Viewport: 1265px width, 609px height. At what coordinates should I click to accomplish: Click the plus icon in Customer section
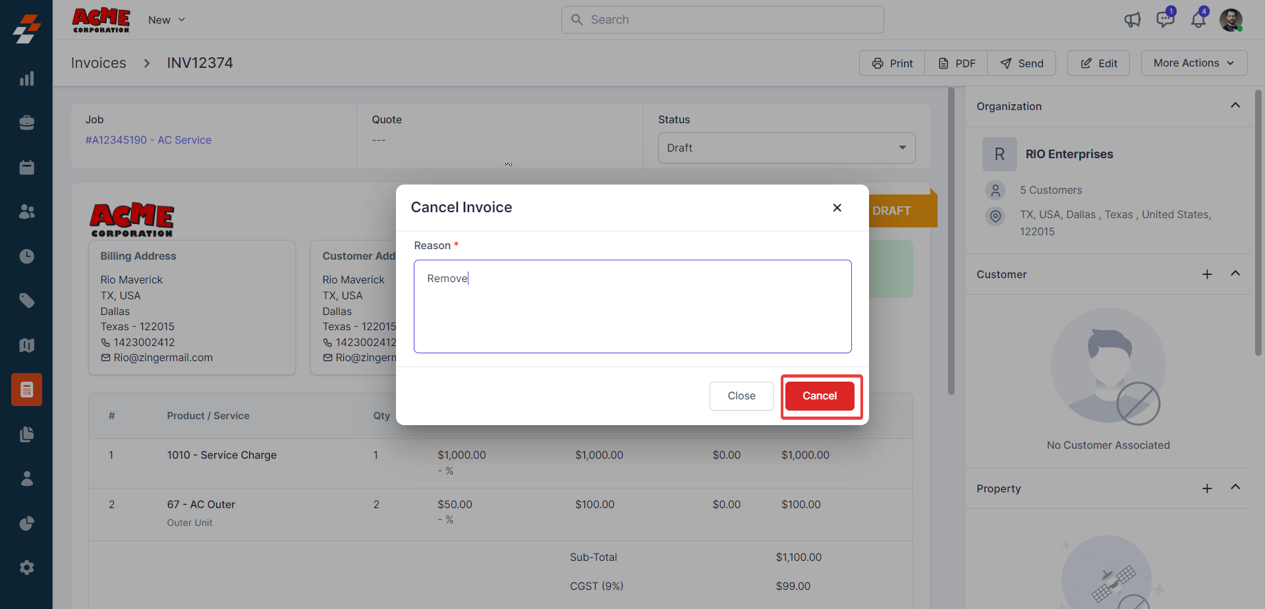coord(1207,274)
